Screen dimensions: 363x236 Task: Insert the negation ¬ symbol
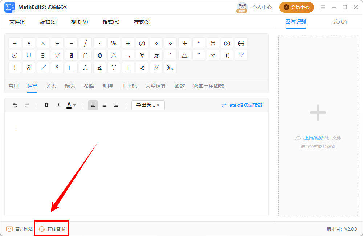click(x=128, y=55)
